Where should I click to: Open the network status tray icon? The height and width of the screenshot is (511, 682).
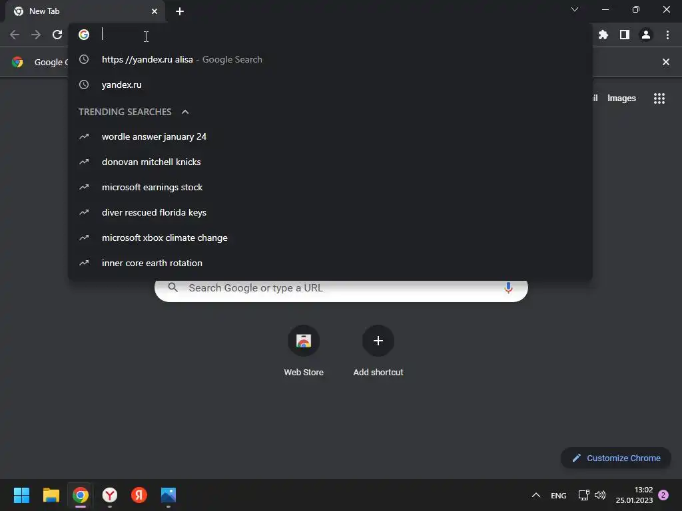pyautogui.click(x=583, y=495)
